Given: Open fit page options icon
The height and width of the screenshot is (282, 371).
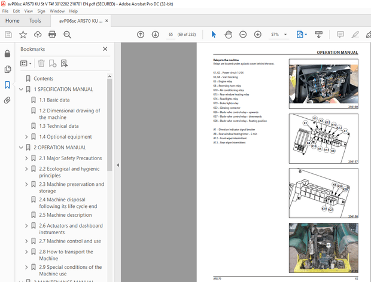Looking at the screenshot, I should point(302,35).
